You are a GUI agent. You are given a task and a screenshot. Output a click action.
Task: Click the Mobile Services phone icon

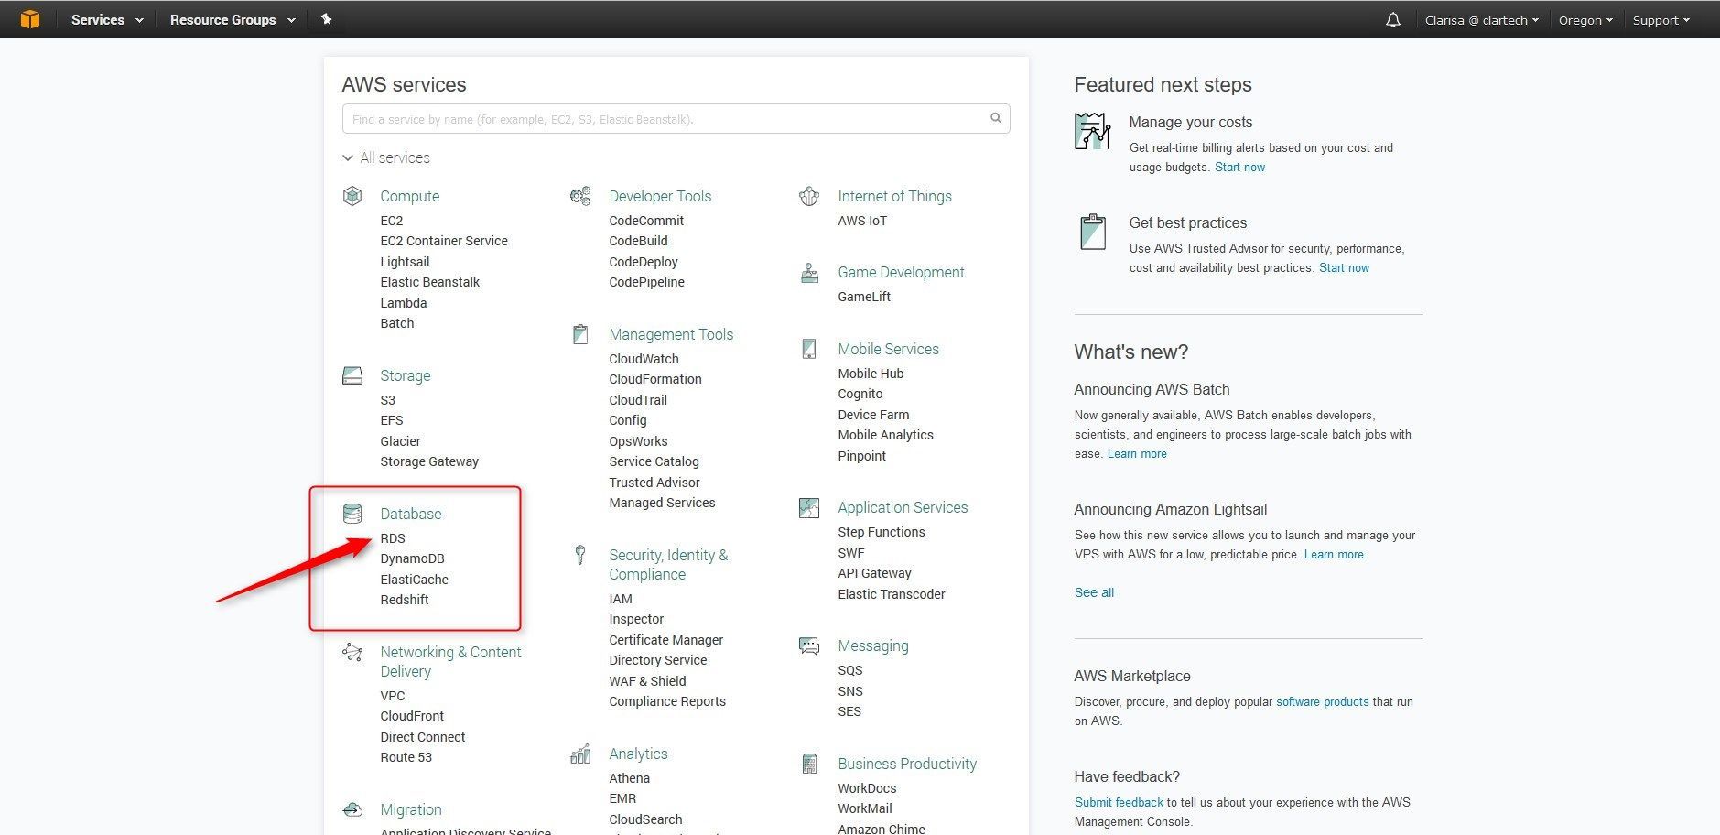pyautogui.click(x=809, y=349)
